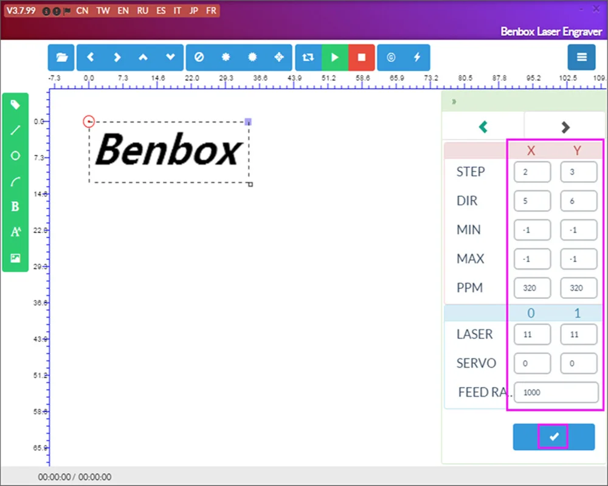Viewport: 608px width, 486px height.
Task: Select the circle drawing tool
Action: click(15, 156)
